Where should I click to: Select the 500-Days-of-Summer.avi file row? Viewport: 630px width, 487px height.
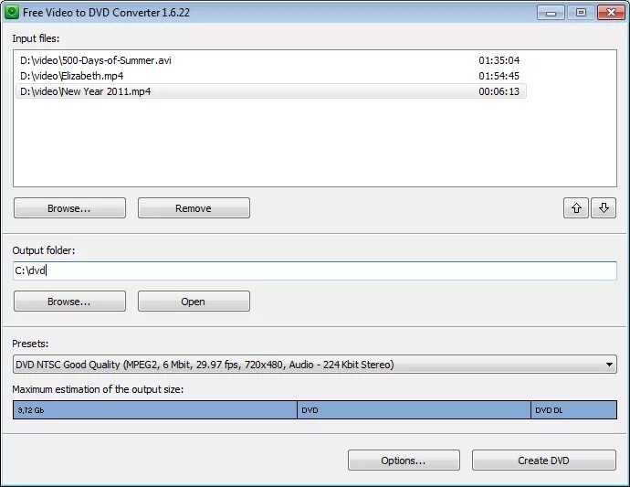click(271, 60)
